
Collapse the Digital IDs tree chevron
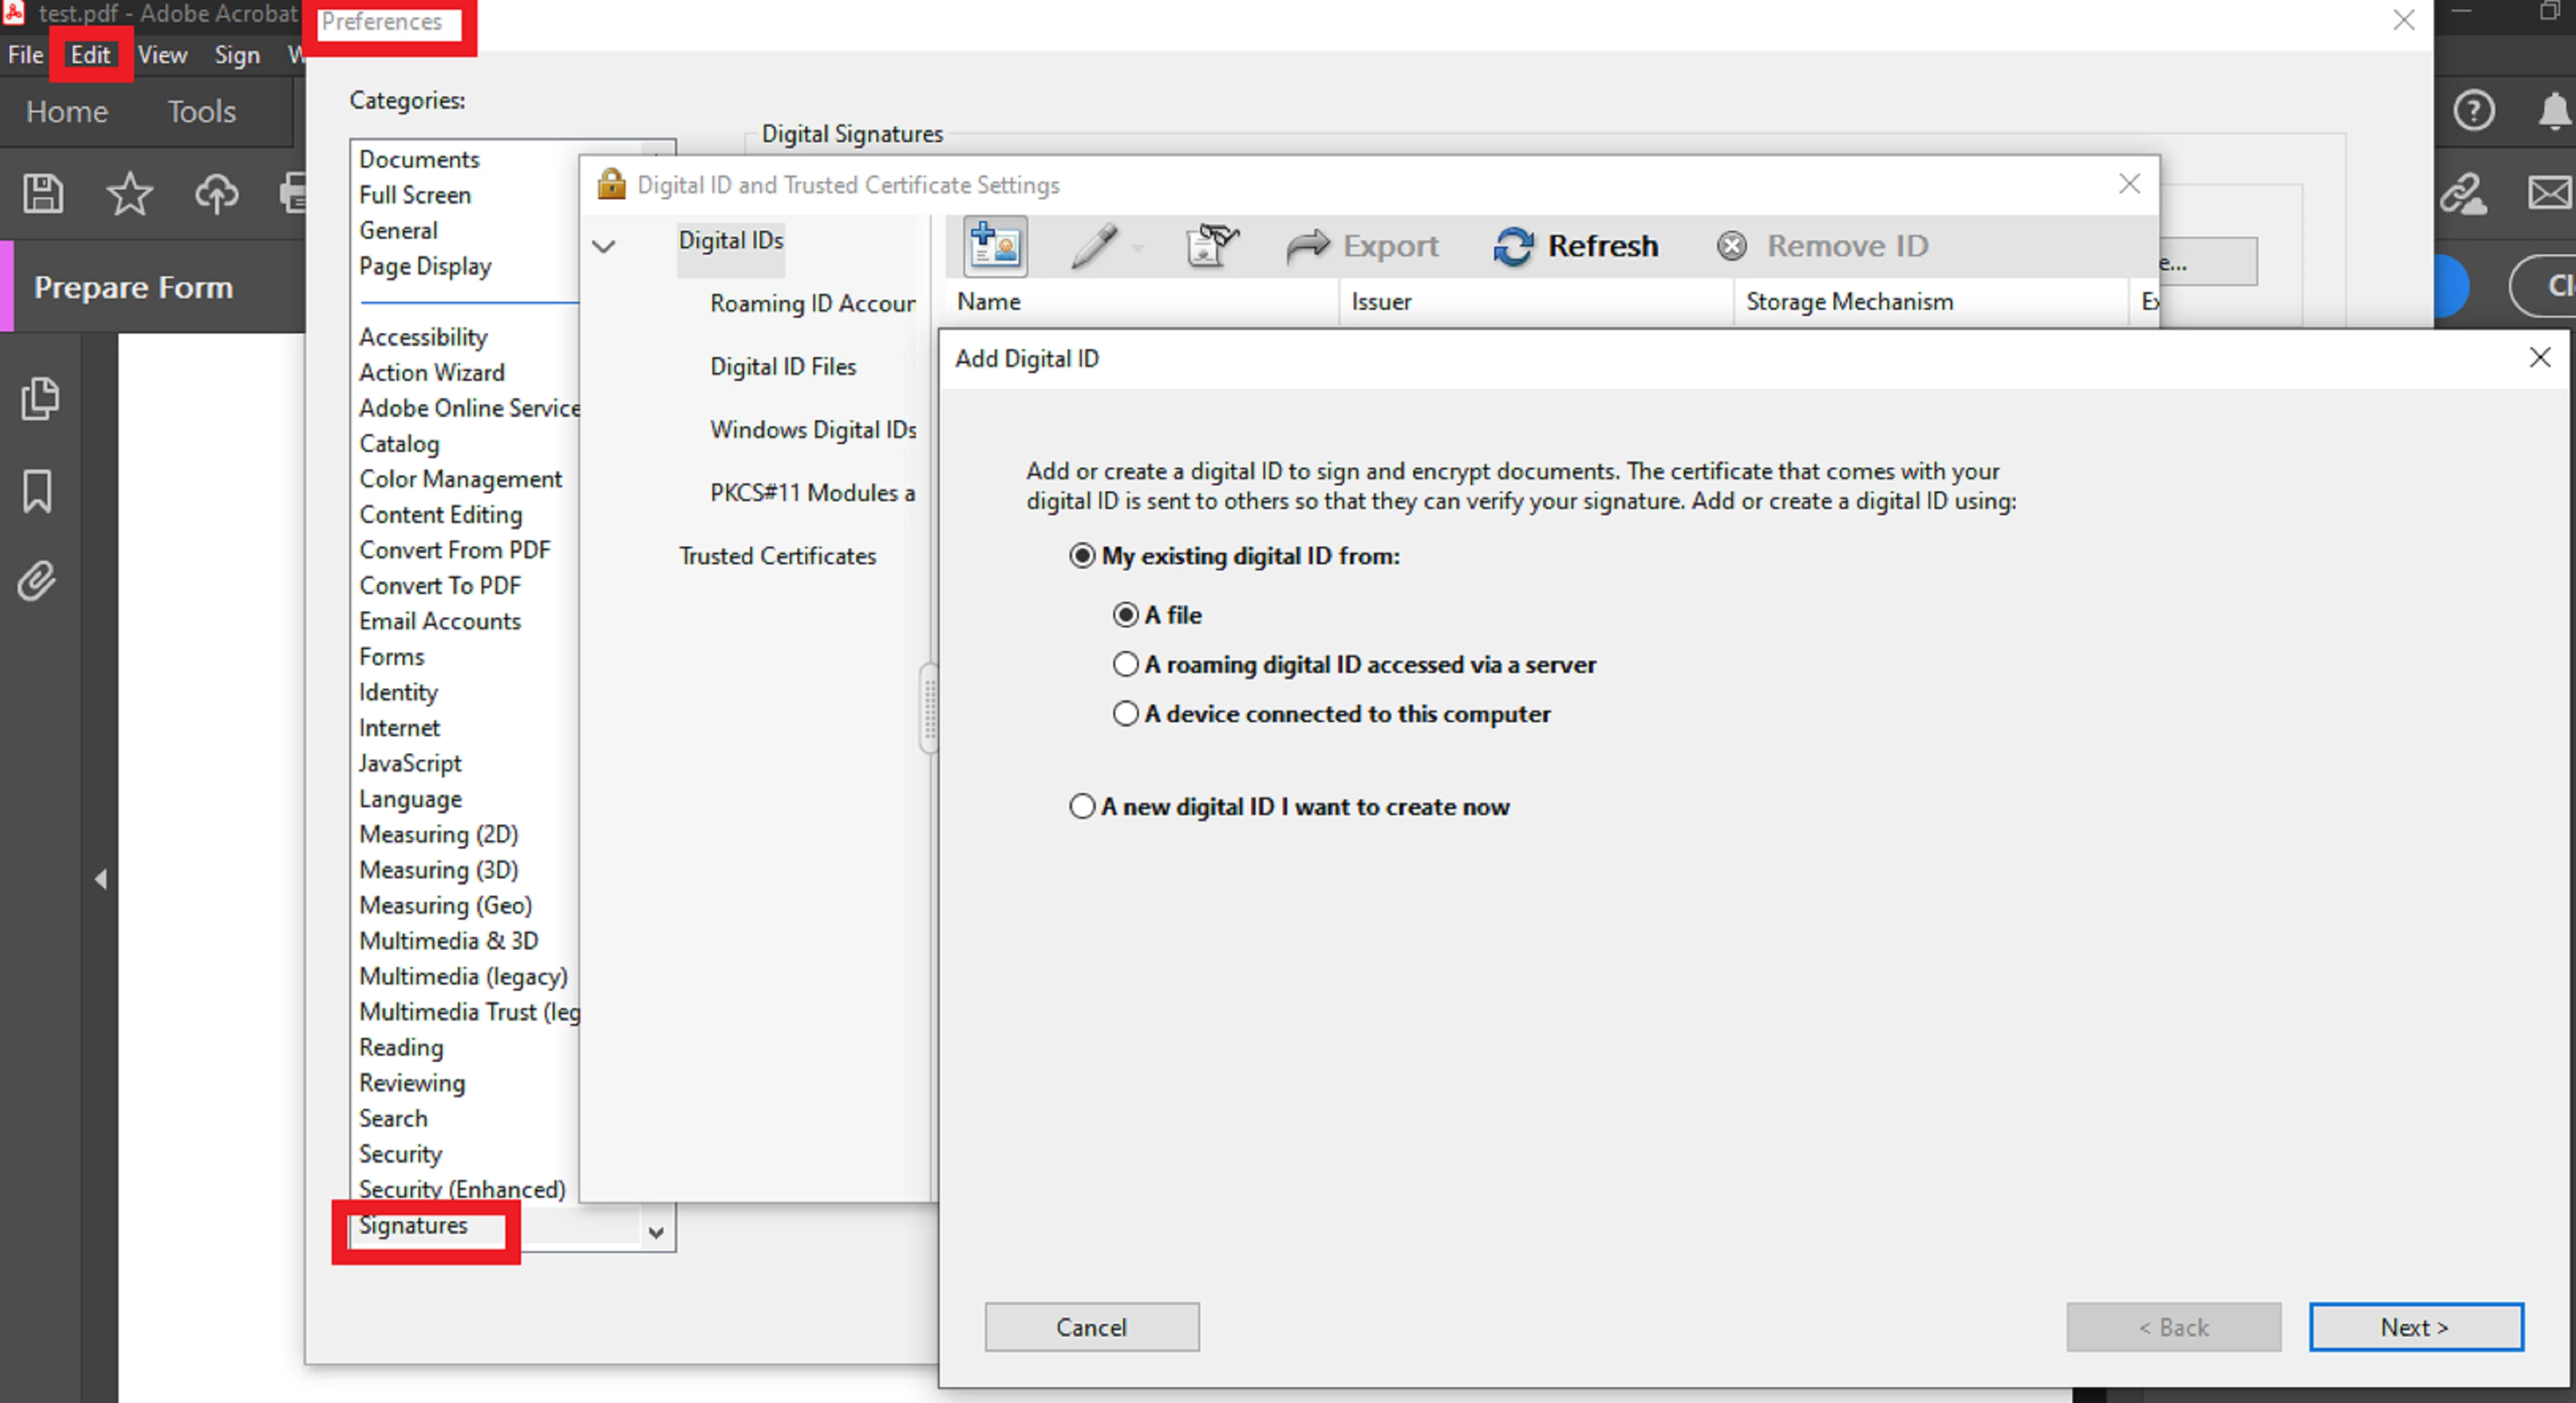tap(604, 246)
